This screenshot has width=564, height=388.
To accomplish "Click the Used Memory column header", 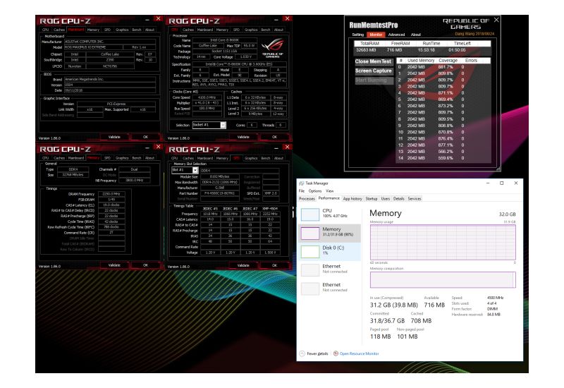I will tap(421, 61).
